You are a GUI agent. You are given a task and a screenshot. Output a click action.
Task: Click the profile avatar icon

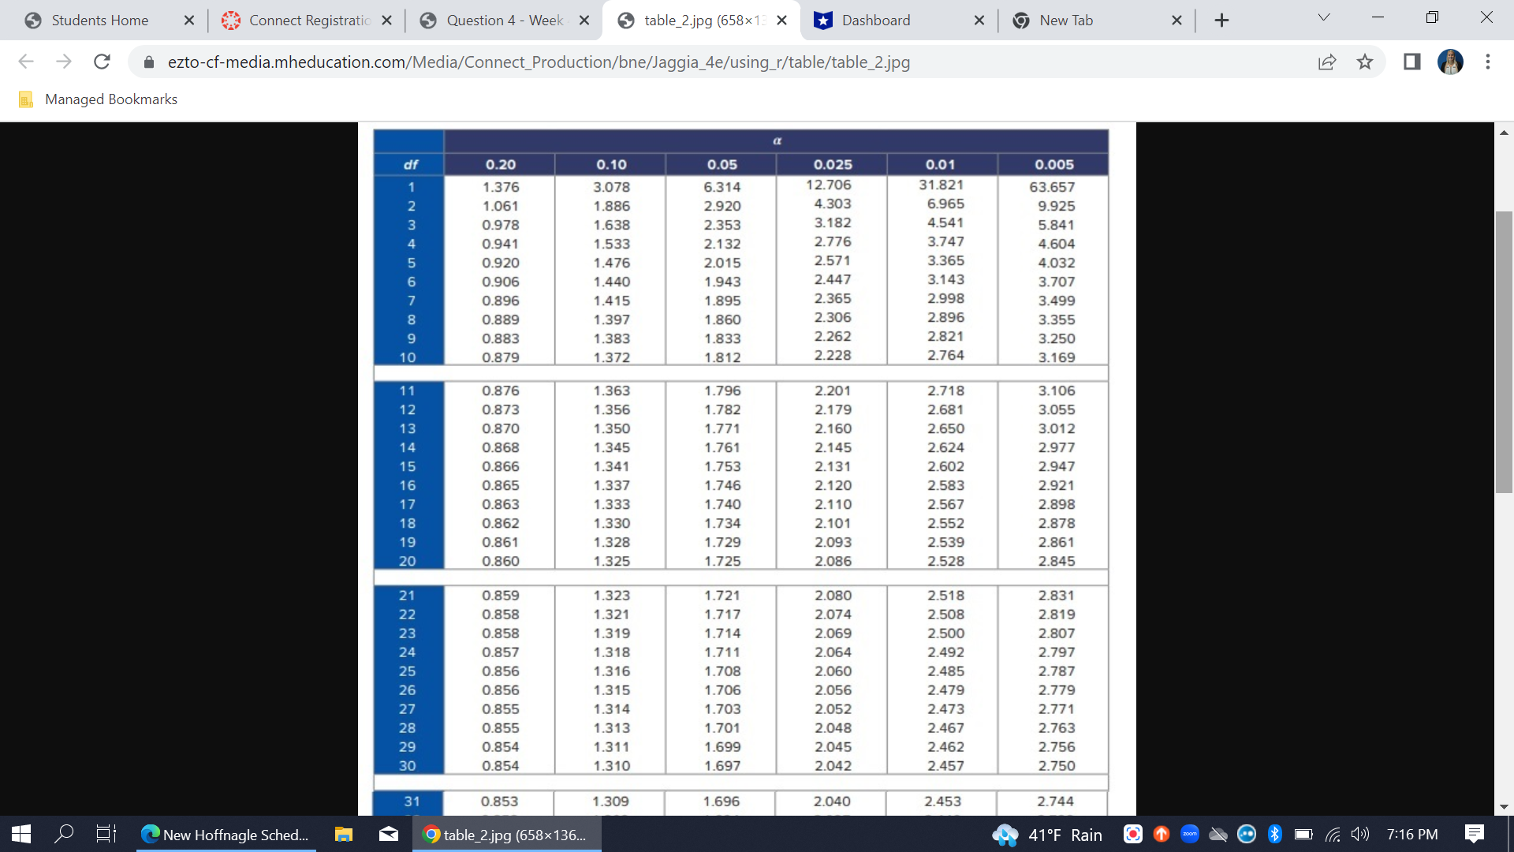point(1450,62)
